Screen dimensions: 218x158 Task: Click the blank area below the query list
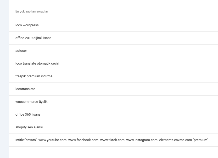[x=114, y=152]
